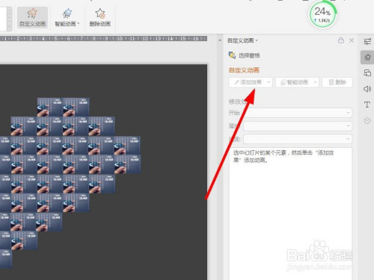The height and width of the screenshot is (280, 374).
Task: Click the pane lock icon
Action: click(x=341, y=40)
